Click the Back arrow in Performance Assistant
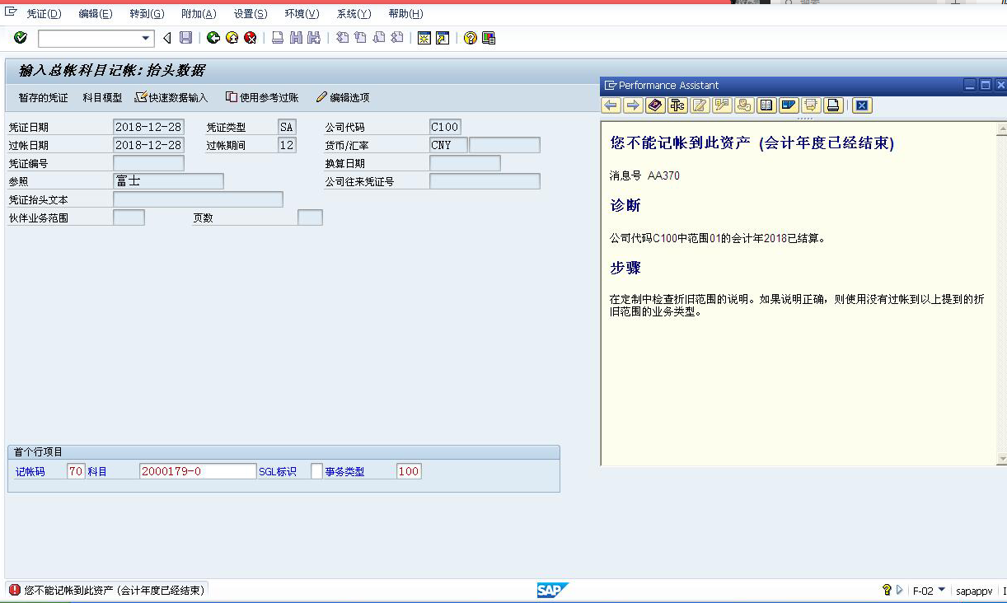 [611, 105]
